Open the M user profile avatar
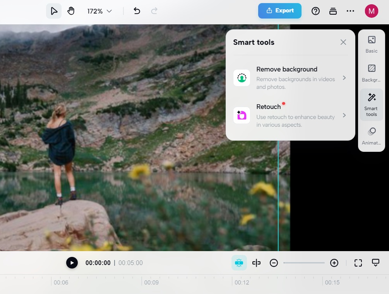The image size is (389, 294). [x=371, y=11]
